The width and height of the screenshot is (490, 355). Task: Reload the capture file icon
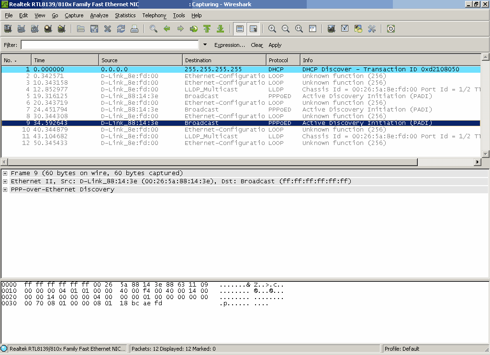(x=121, y=29)
